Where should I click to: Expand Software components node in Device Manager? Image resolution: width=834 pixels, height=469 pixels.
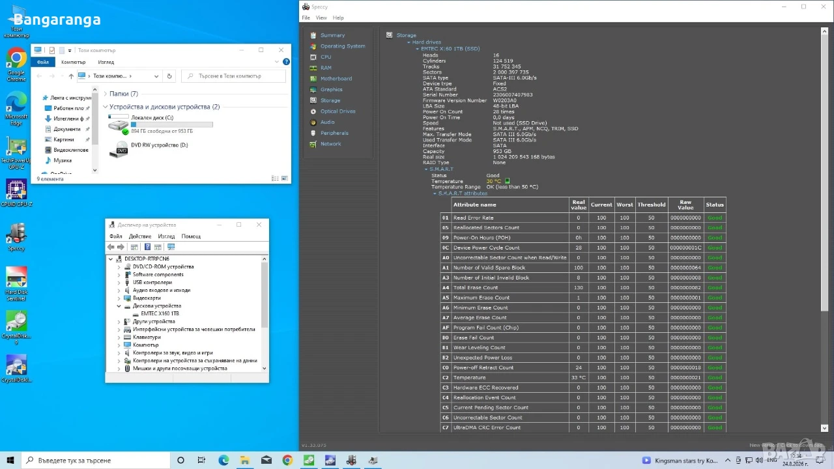point(119,274)
